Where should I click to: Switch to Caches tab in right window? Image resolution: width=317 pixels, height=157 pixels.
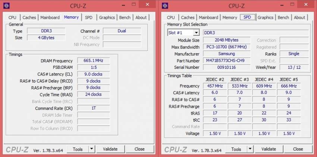[x=188, y=17]
